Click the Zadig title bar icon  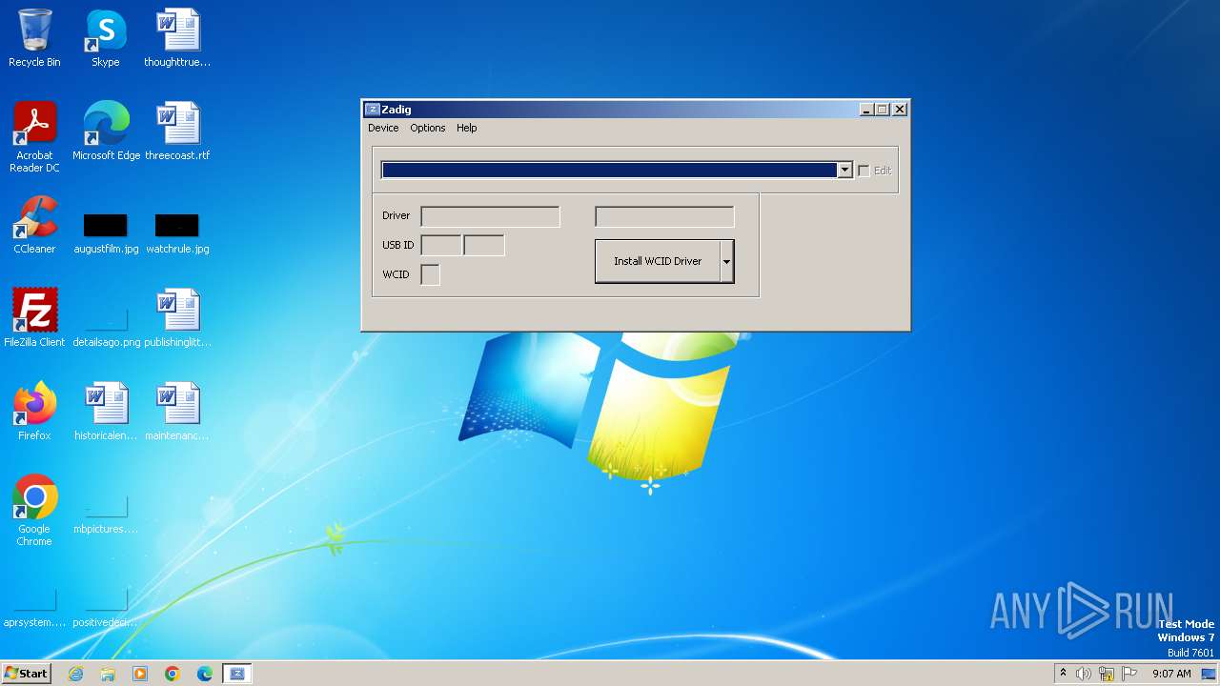pos(373,110)
